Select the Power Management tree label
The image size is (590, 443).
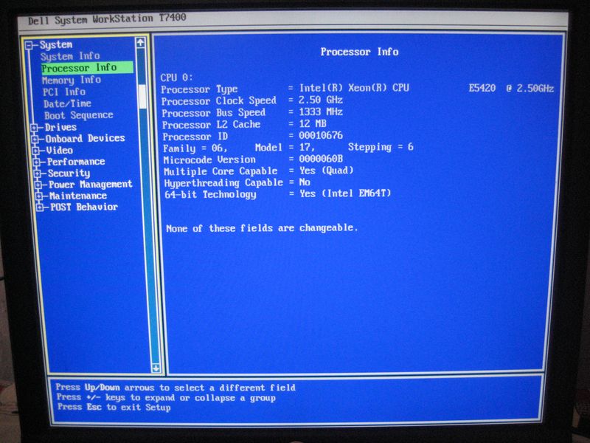click(90, 185)
